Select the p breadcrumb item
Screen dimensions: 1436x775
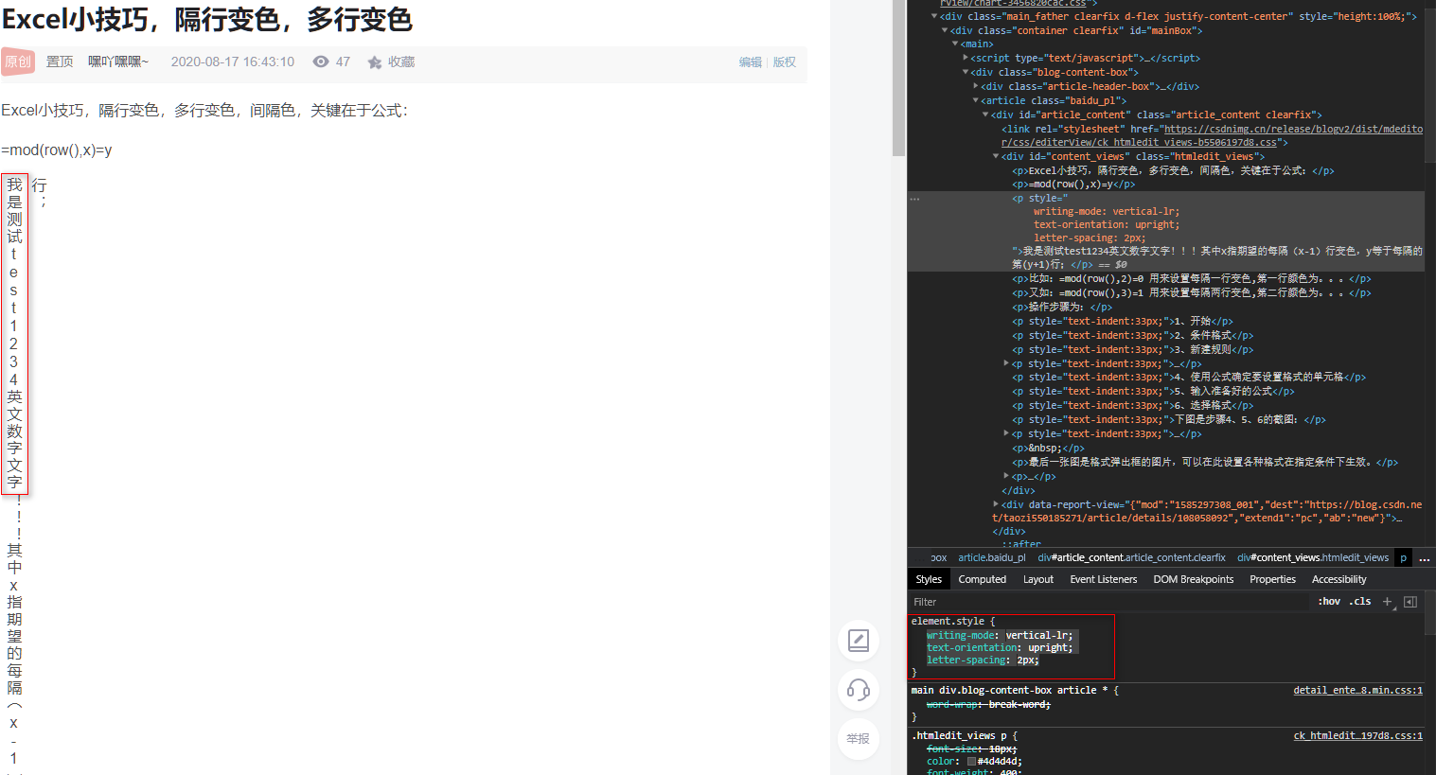click(x=1403, y=558)
